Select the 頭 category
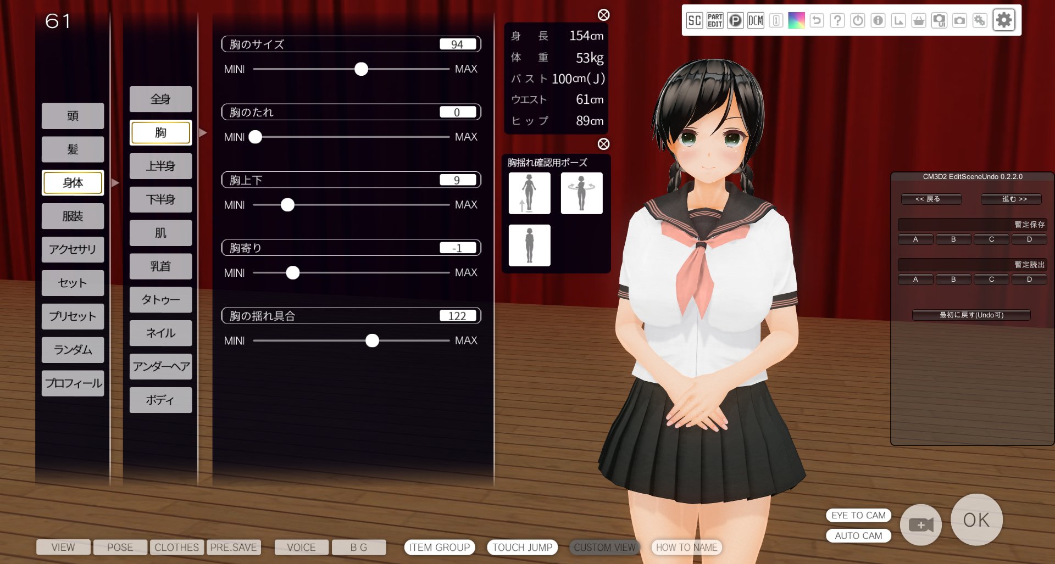This screenshot has width=1055, height=564. 73,116
